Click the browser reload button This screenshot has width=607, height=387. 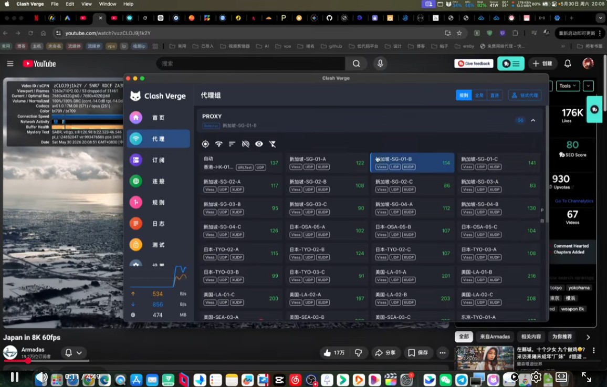pyautogui.click(x=30, y=33)
